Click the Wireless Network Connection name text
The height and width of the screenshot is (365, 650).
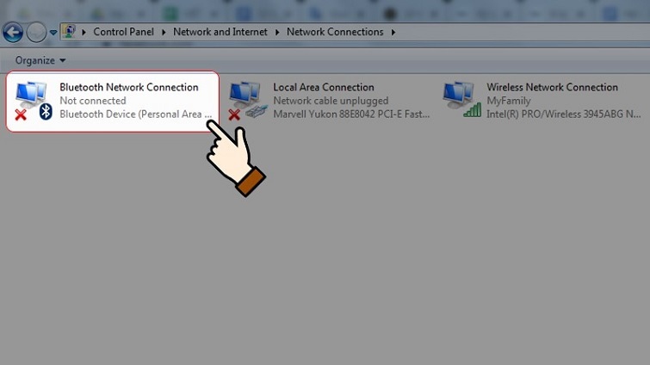552,87
